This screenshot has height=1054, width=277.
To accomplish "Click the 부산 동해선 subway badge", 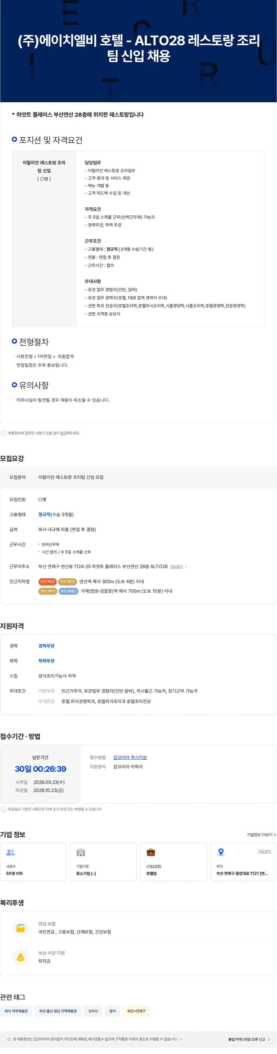I will pos(68,591).
